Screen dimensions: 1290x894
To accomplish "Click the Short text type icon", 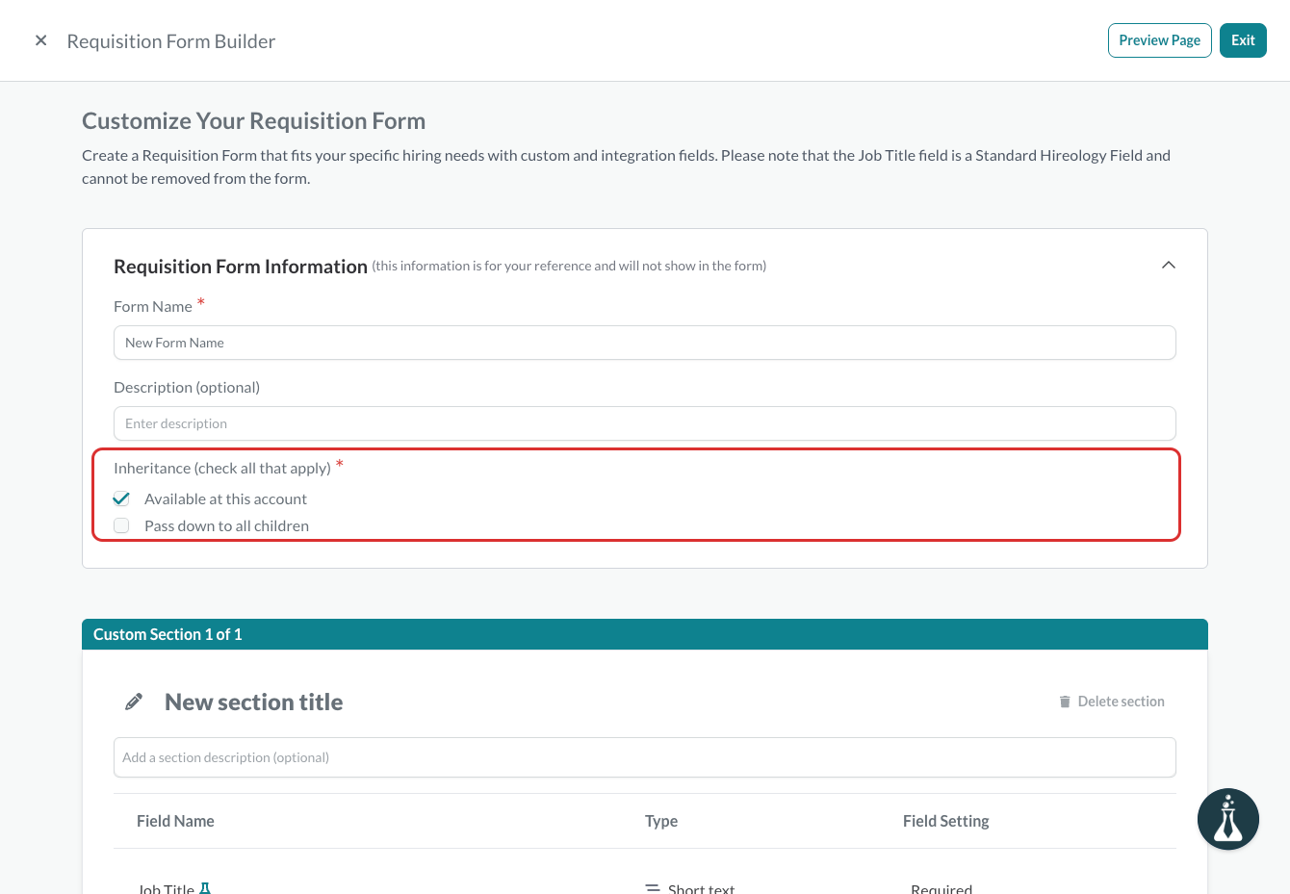I will pyautogui.click(x=652, y=889).
